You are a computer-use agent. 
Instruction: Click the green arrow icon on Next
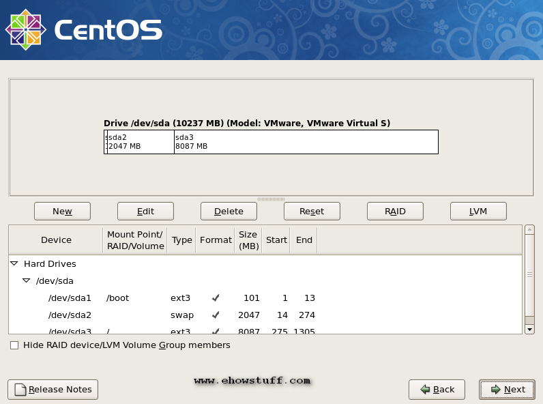point(495,390)
